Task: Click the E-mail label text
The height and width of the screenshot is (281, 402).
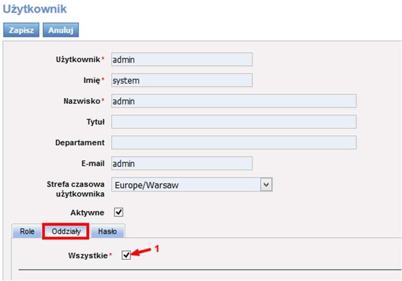Action: pos(93,164)
